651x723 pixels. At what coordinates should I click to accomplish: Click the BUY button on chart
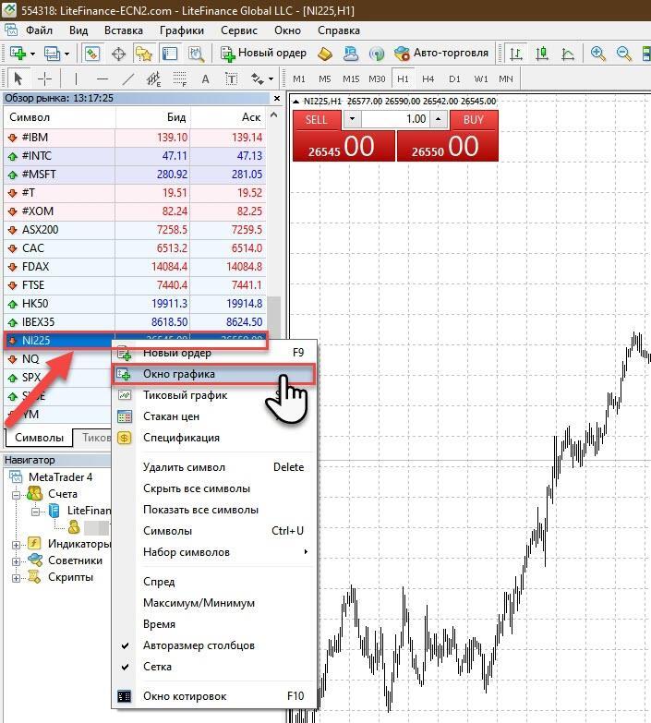click(x=474, y=120)
